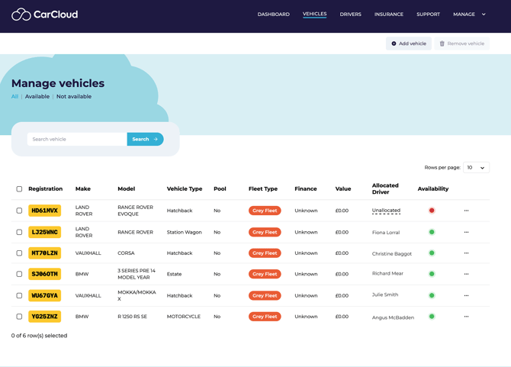Open the Rows per page dropdown
Viewport: 511px width, 367px height.
476,168
